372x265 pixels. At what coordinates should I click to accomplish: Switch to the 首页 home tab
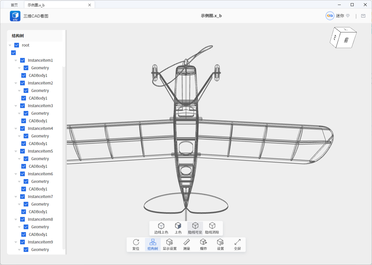pos(14,5)
